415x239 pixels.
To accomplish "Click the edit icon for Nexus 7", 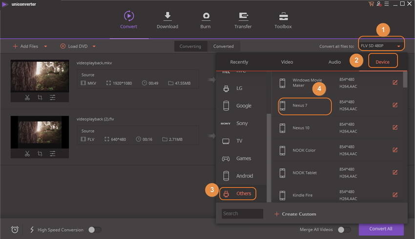I will [x=395, y=105].
